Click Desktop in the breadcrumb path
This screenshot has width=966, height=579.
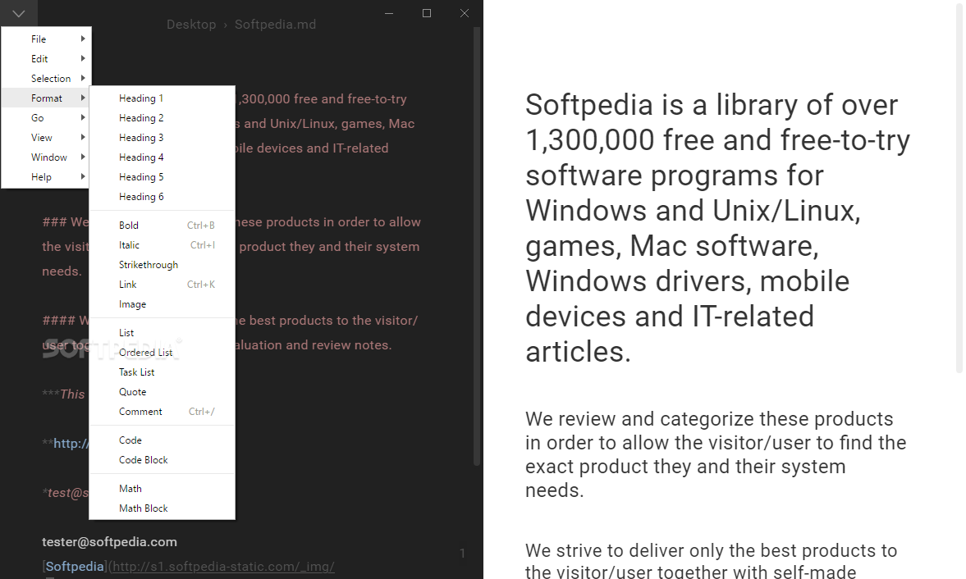click(191, 25)
